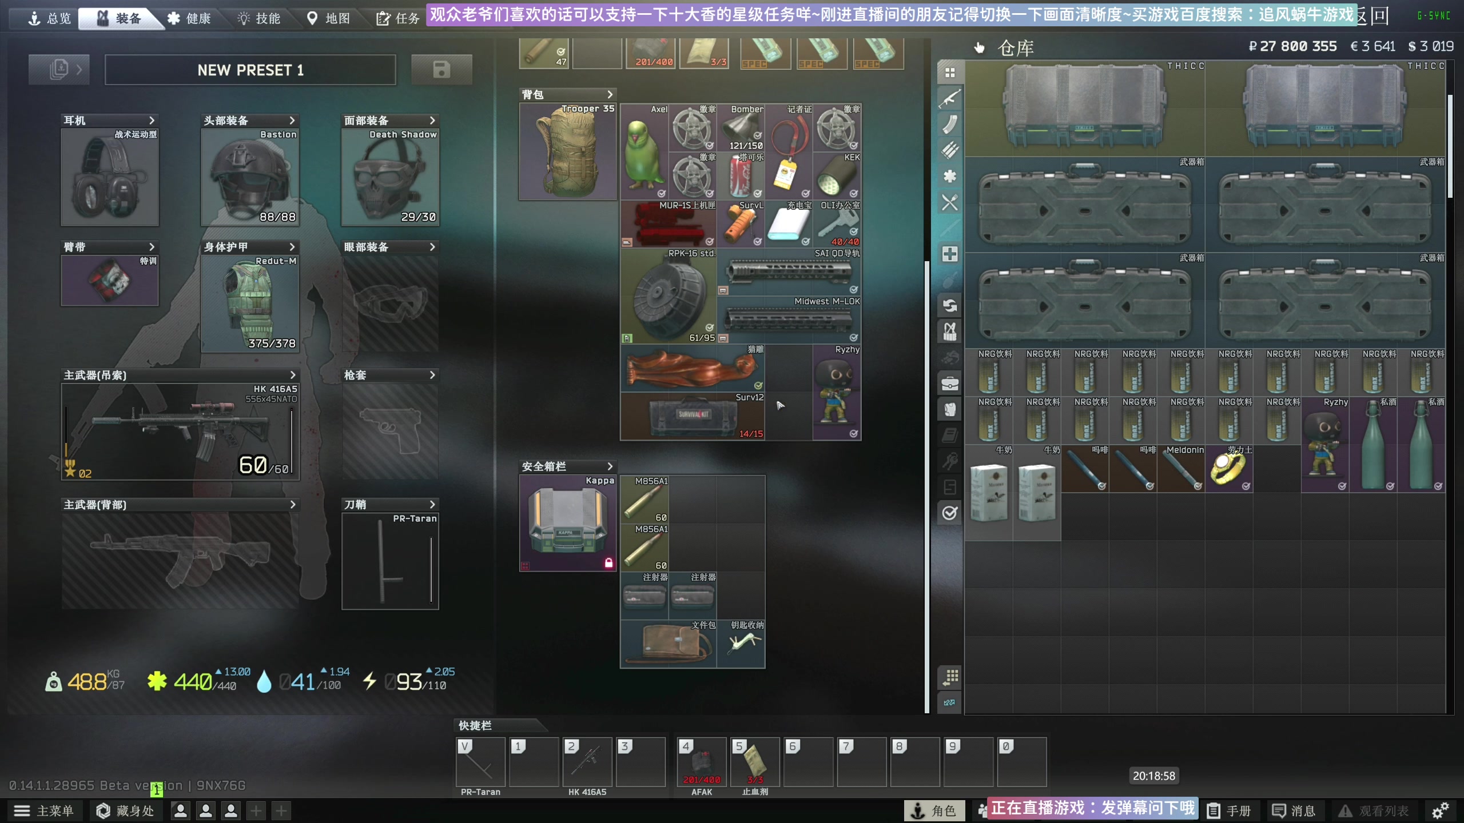Expand the secure container section arrow
Image resolution: width=1464 pixels, height=823 pixels.
coord(610,466)
